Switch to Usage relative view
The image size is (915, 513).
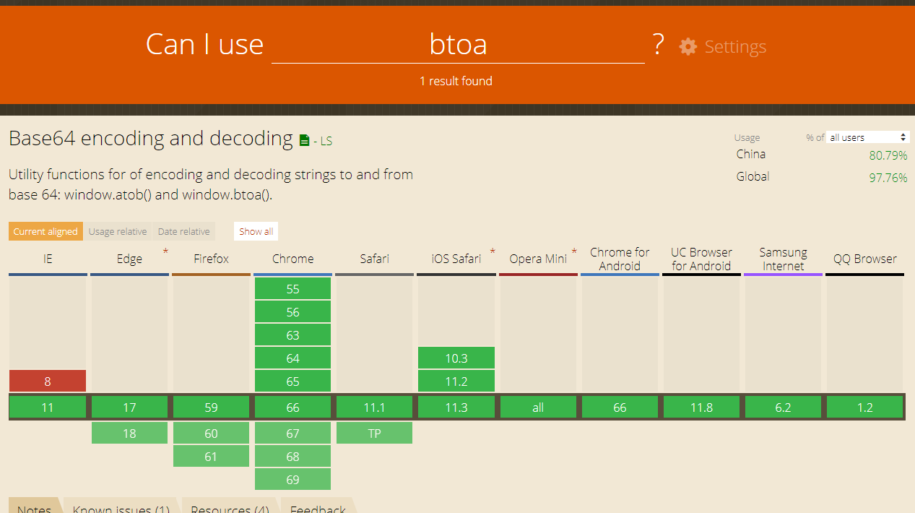pyautogui.click(x=118, y=231)
